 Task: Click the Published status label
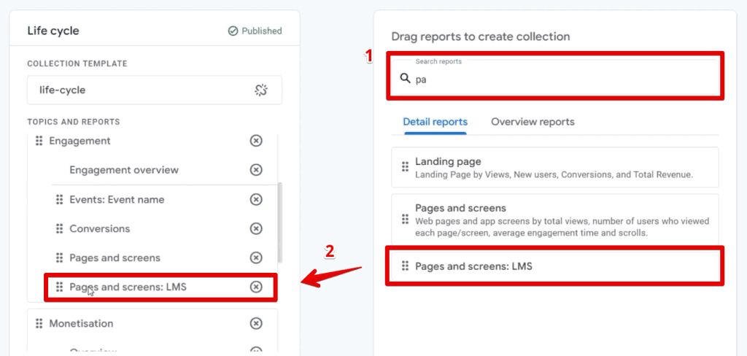click(262, 31)
